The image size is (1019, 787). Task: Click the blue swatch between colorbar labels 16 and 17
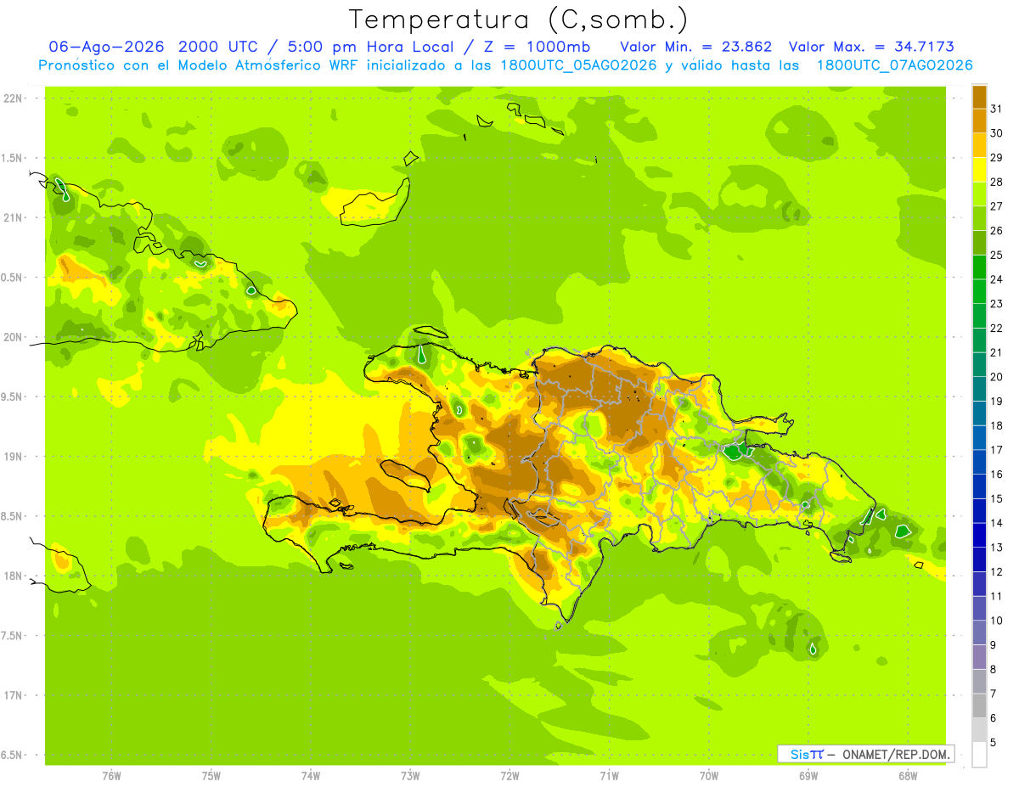[x=979, y=462]
